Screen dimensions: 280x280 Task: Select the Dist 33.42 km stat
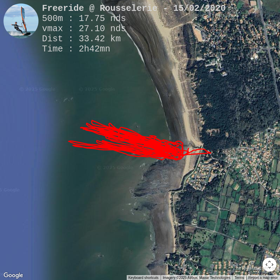[82, 38]
